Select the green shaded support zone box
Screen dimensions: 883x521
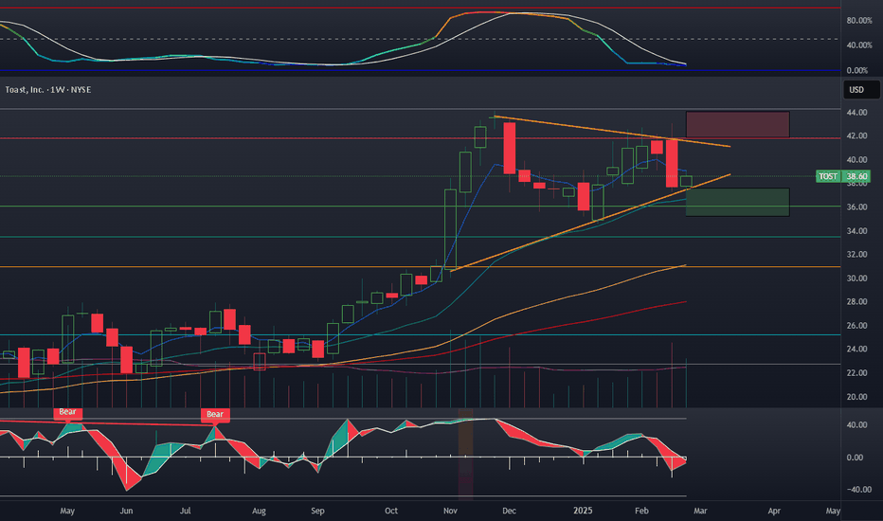pyautogui.click(x=738, y=202)
